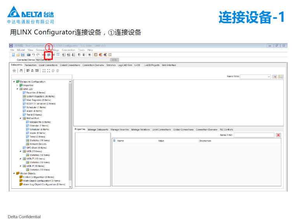295x219 pixels.
Task: Click the tree panel scrollbar down arrow
Action: (x=70, y=186)
